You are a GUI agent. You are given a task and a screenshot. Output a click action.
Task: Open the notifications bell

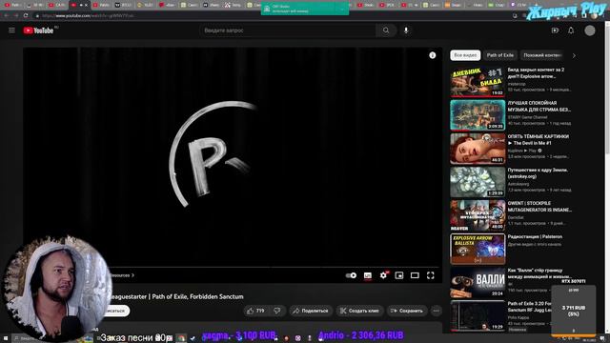pyautogui.click(x=571, y=30)
